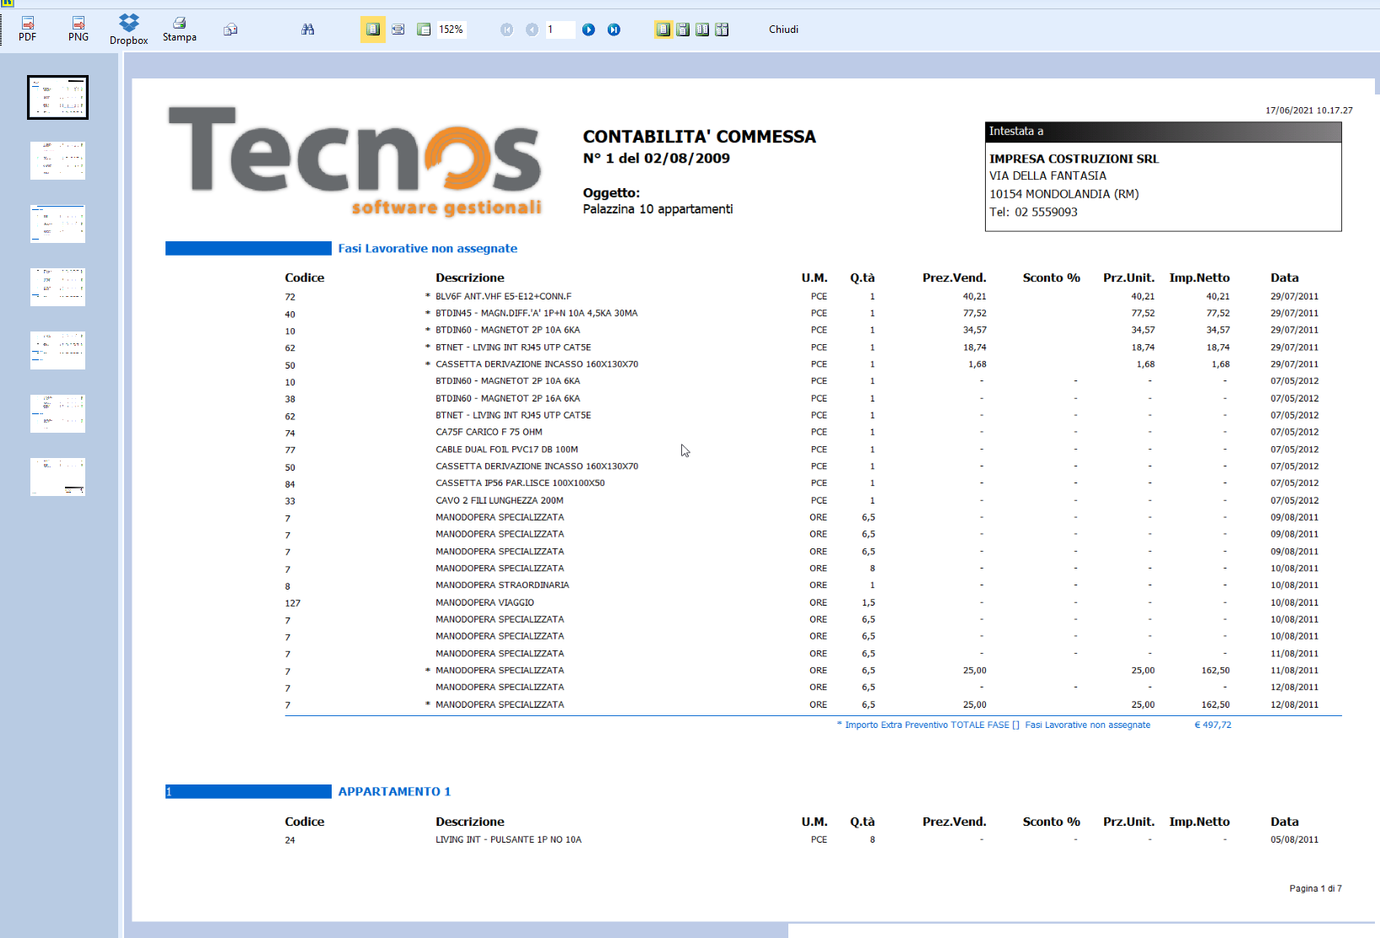Viewport: 1380px width, 938px height.
Task: Export the report as PDF
Action: pyautogui.click(x=27, y=29)
